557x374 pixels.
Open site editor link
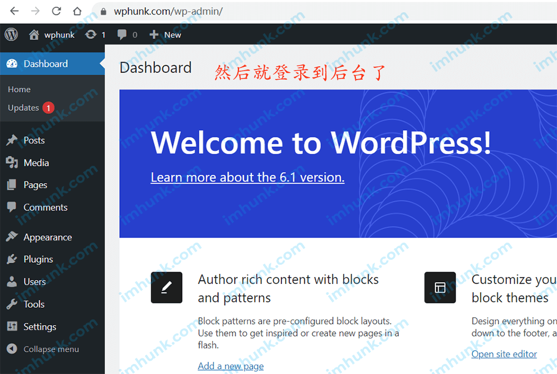[504, 354]
